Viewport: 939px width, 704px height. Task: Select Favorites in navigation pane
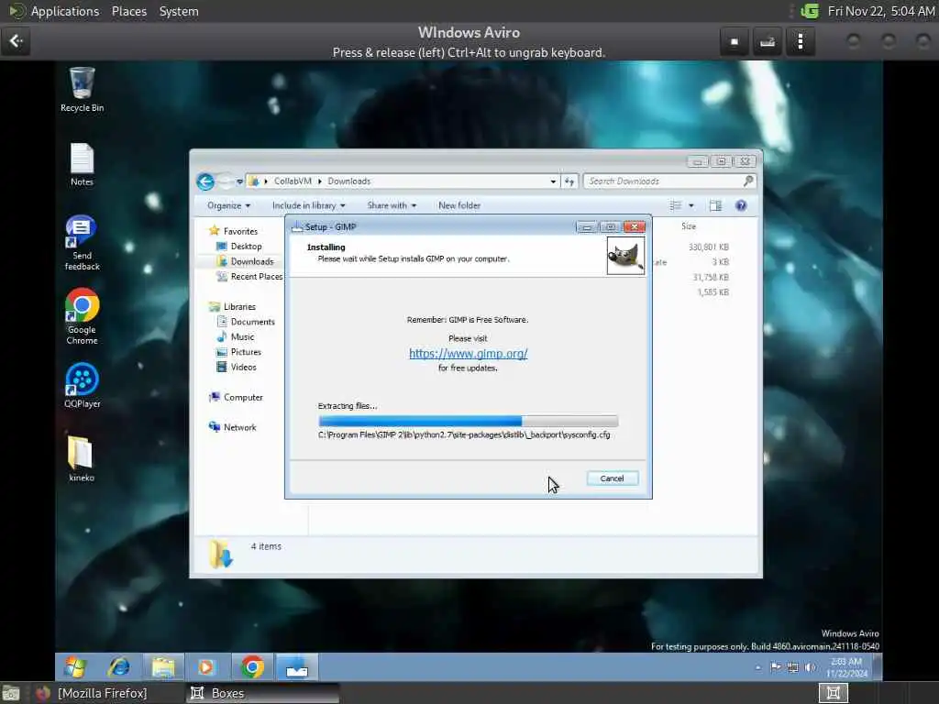point(233,231)
